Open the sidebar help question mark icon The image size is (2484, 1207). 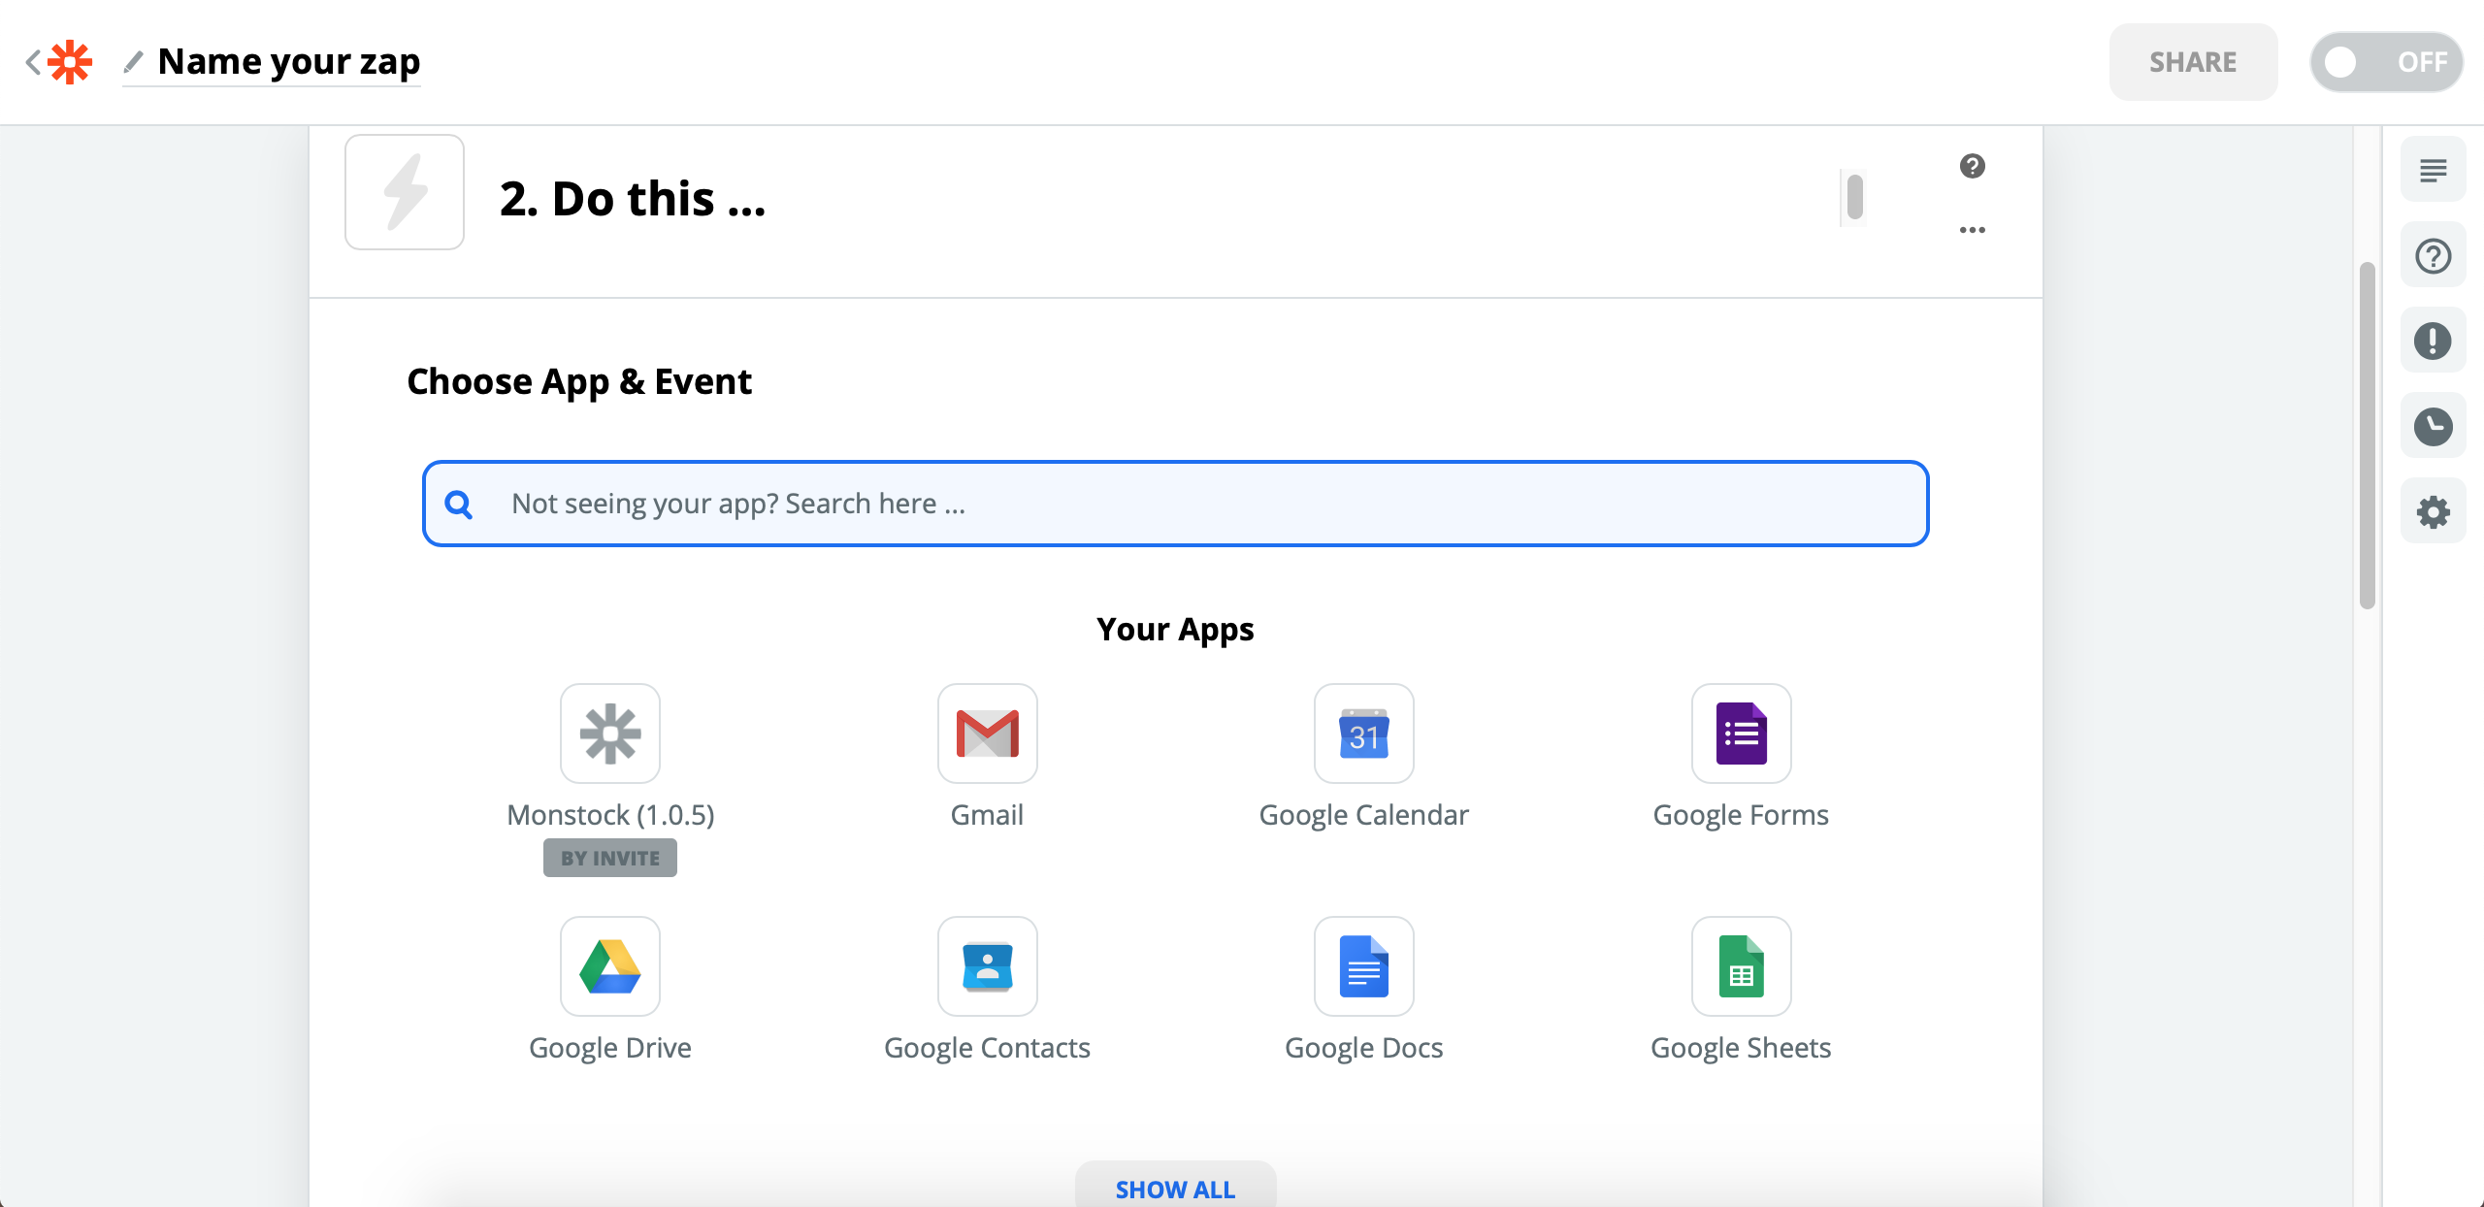point(2434,256)
